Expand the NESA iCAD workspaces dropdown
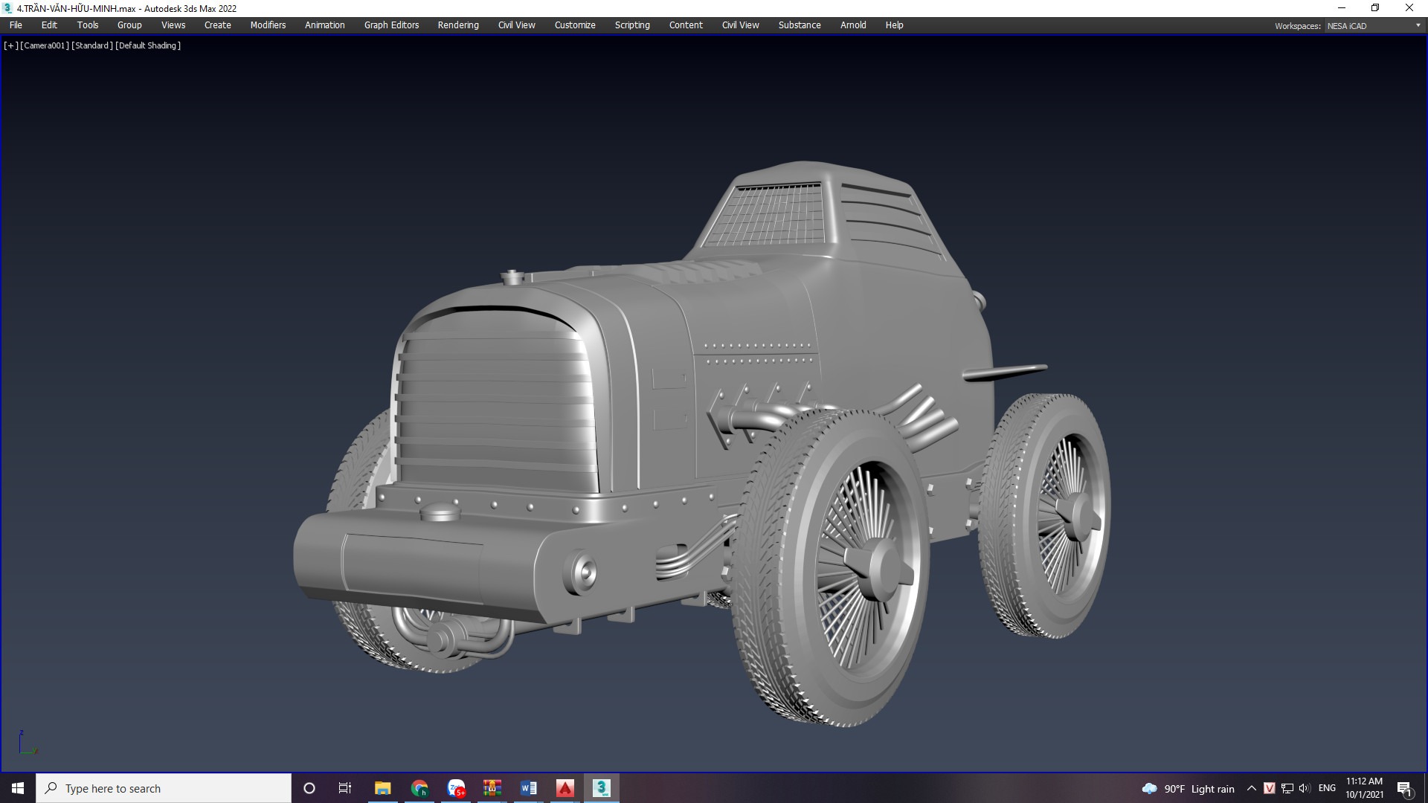The width and height of the screenshot is (1428, 803). coord(1418,25)
